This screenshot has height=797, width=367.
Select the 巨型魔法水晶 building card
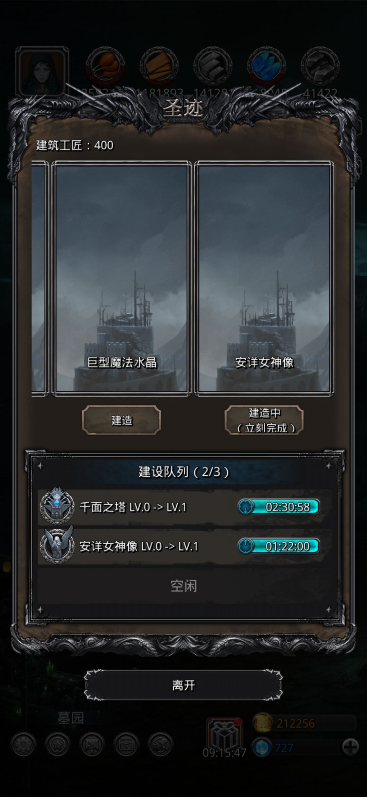tap(121, 279)
